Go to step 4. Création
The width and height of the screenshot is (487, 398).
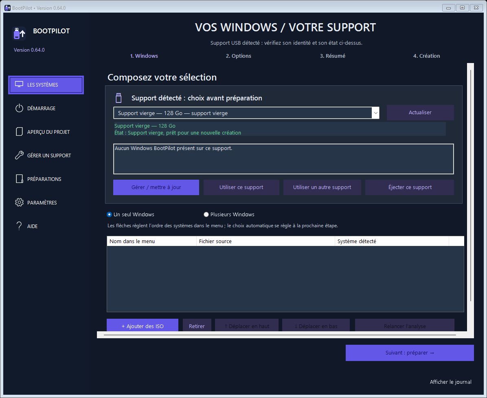[x=426, y=56]
